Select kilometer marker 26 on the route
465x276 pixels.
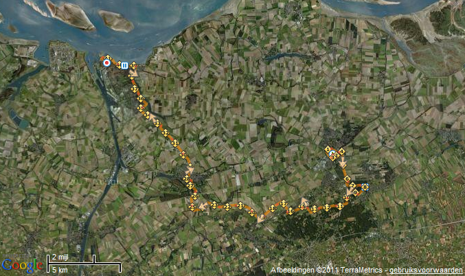pos(195,196)
